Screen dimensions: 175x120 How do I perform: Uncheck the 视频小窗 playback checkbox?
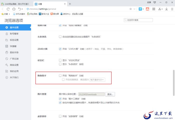60,25
